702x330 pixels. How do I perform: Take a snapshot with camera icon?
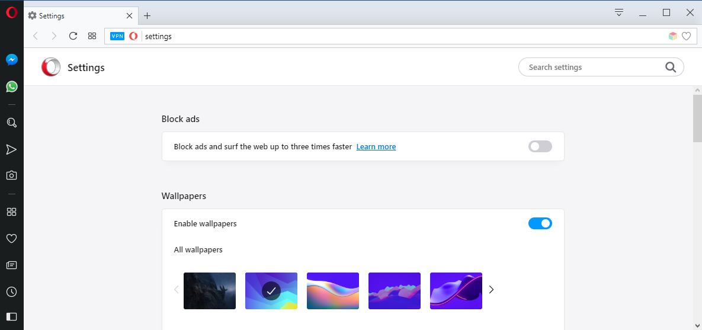pyautogui.click(x=12, y=175)
